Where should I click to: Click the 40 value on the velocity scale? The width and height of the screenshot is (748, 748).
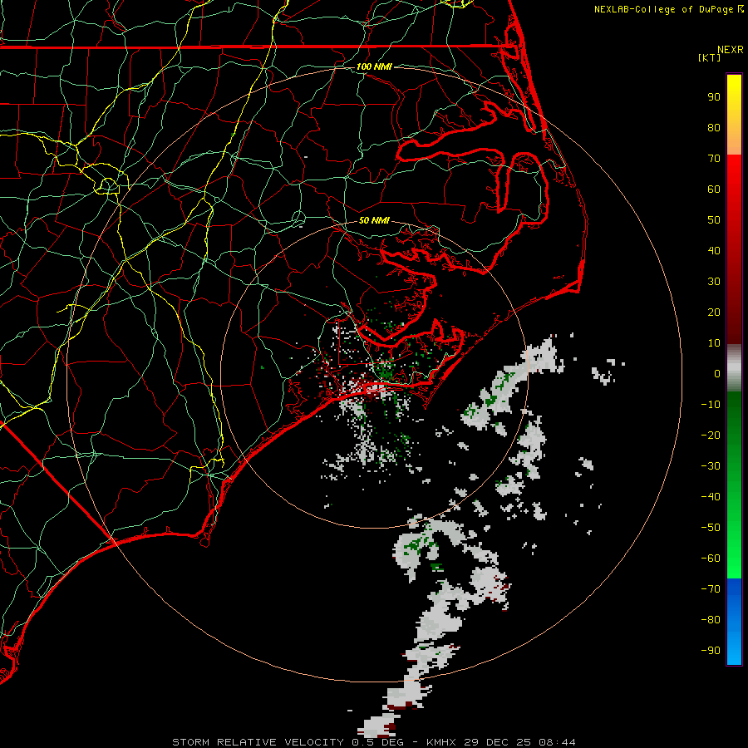pos(714,250)
